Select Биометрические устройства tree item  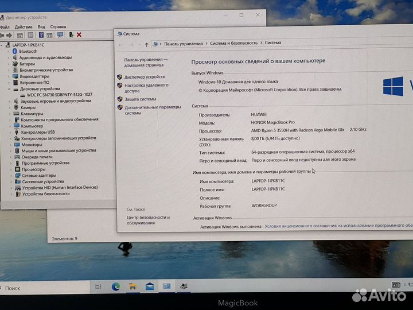pyautogui.click(x=46, y=70)
